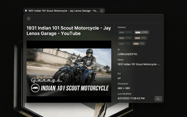Select the beige 1% palette swatch

click(139, 43)
